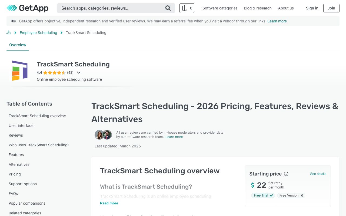Viewport: 346px width, 216px height.
Task: Click the starting price info icon
Action: 286,174
